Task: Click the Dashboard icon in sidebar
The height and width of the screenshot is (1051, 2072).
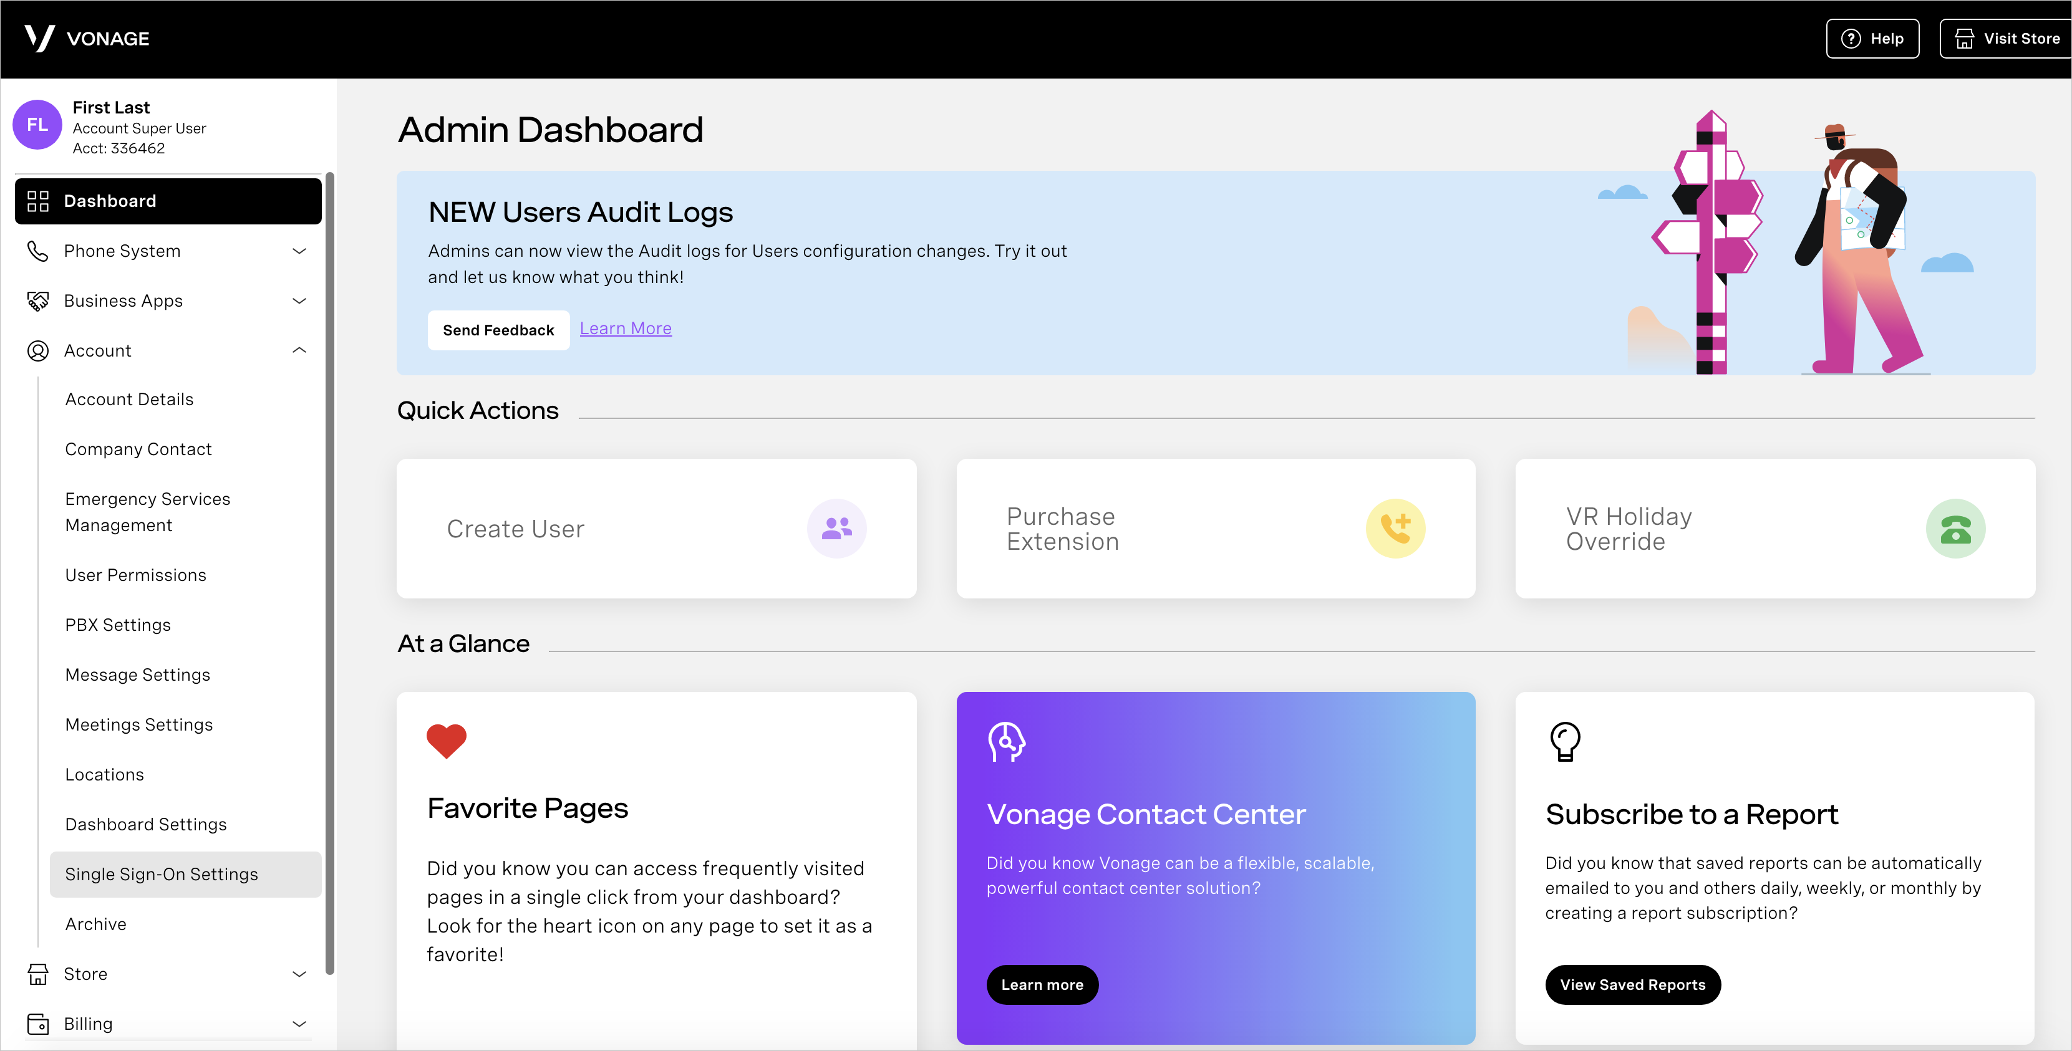Action: (x=36, y=201)
